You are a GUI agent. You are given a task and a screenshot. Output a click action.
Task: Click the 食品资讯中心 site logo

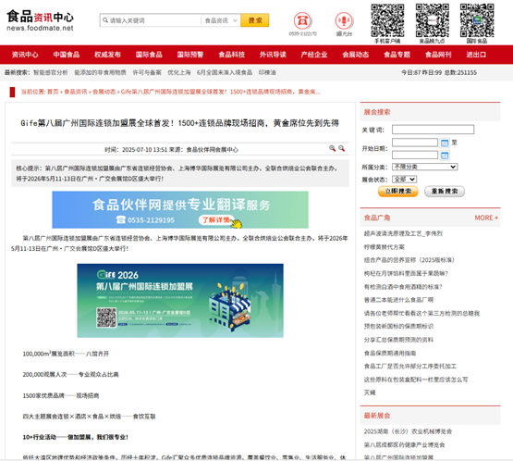click(40, 20)
